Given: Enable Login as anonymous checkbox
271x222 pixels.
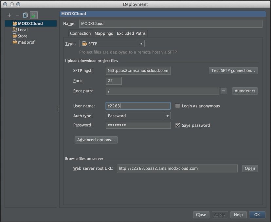Looking at the screenshot, I should pos(178,106).
